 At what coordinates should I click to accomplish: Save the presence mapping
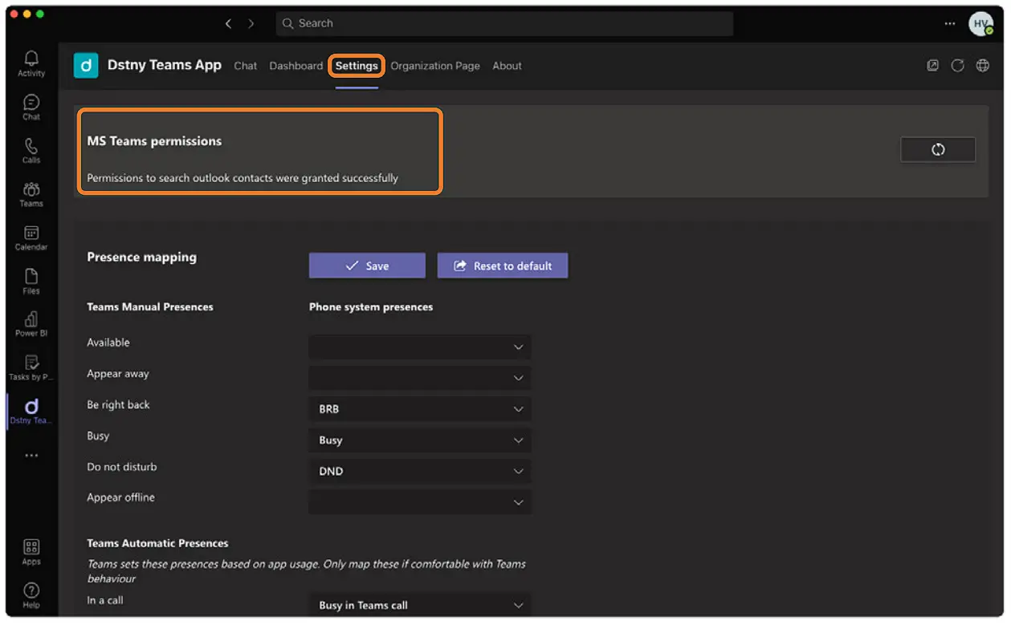click(367, 266)
